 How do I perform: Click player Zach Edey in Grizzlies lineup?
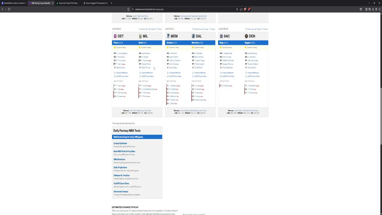pyautogui.click(x=173, y=67)
